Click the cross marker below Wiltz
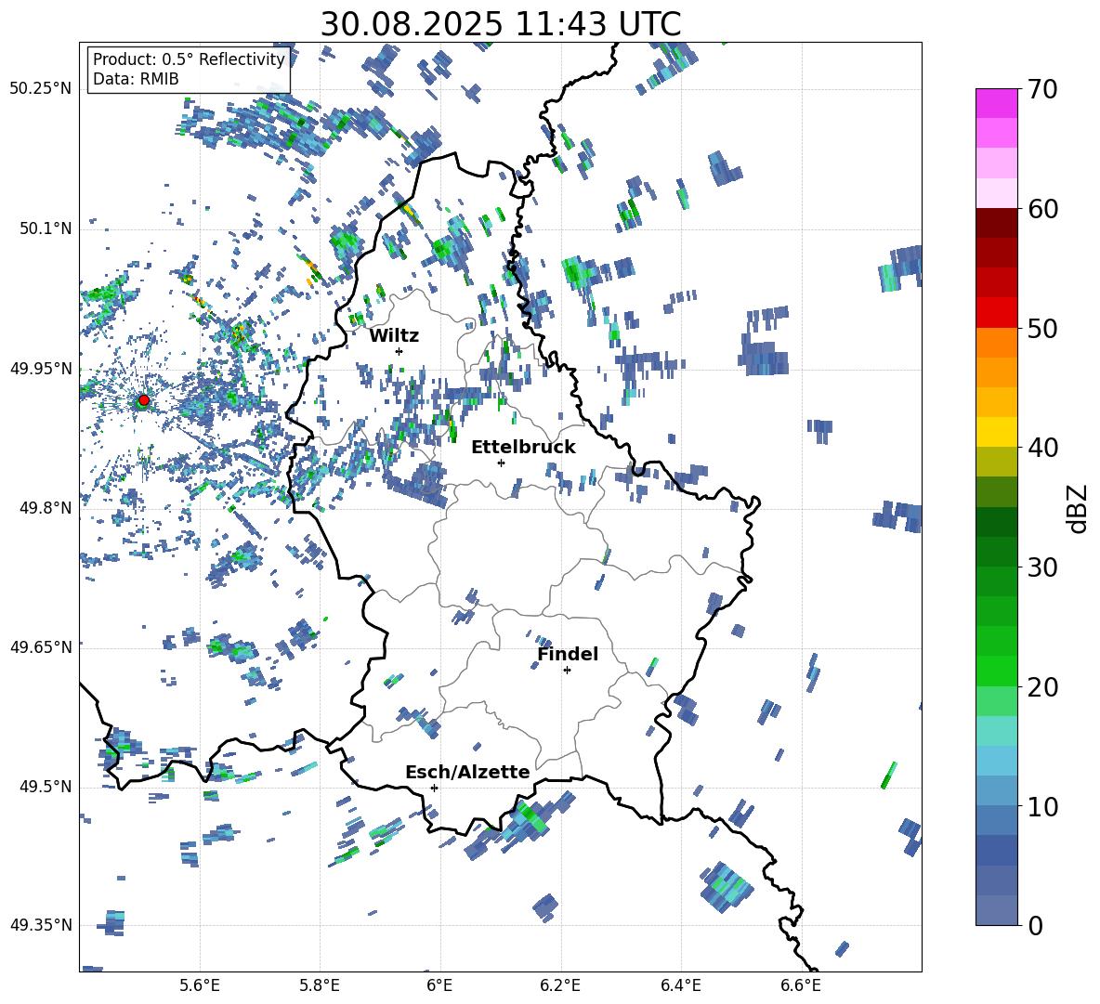Screen dimensions: 1100x1004 (399, 351)
